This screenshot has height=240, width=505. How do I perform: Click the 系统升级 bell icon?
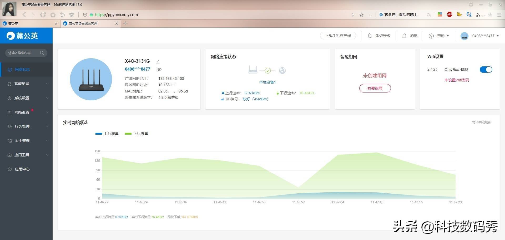370,36
